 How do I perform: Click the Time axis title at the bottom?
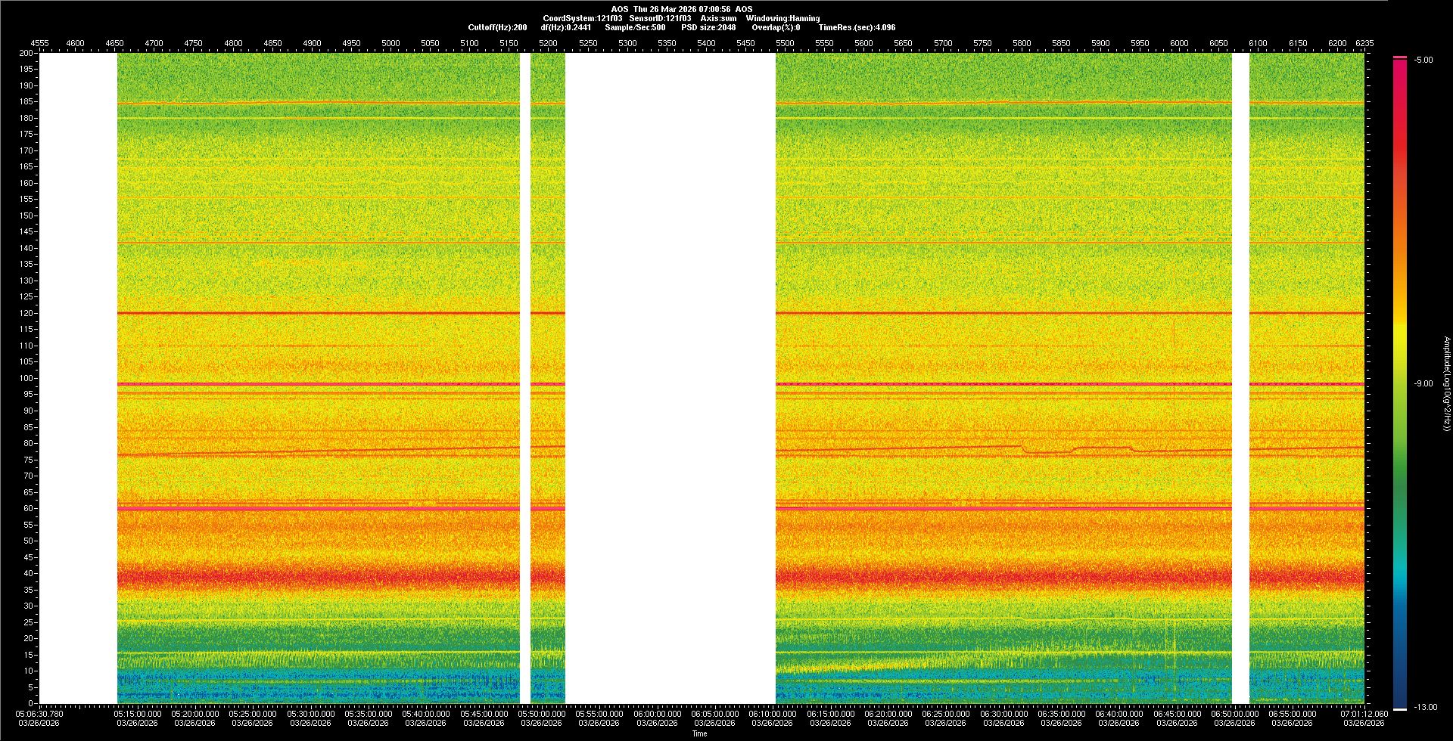click(x=700, y=733)
